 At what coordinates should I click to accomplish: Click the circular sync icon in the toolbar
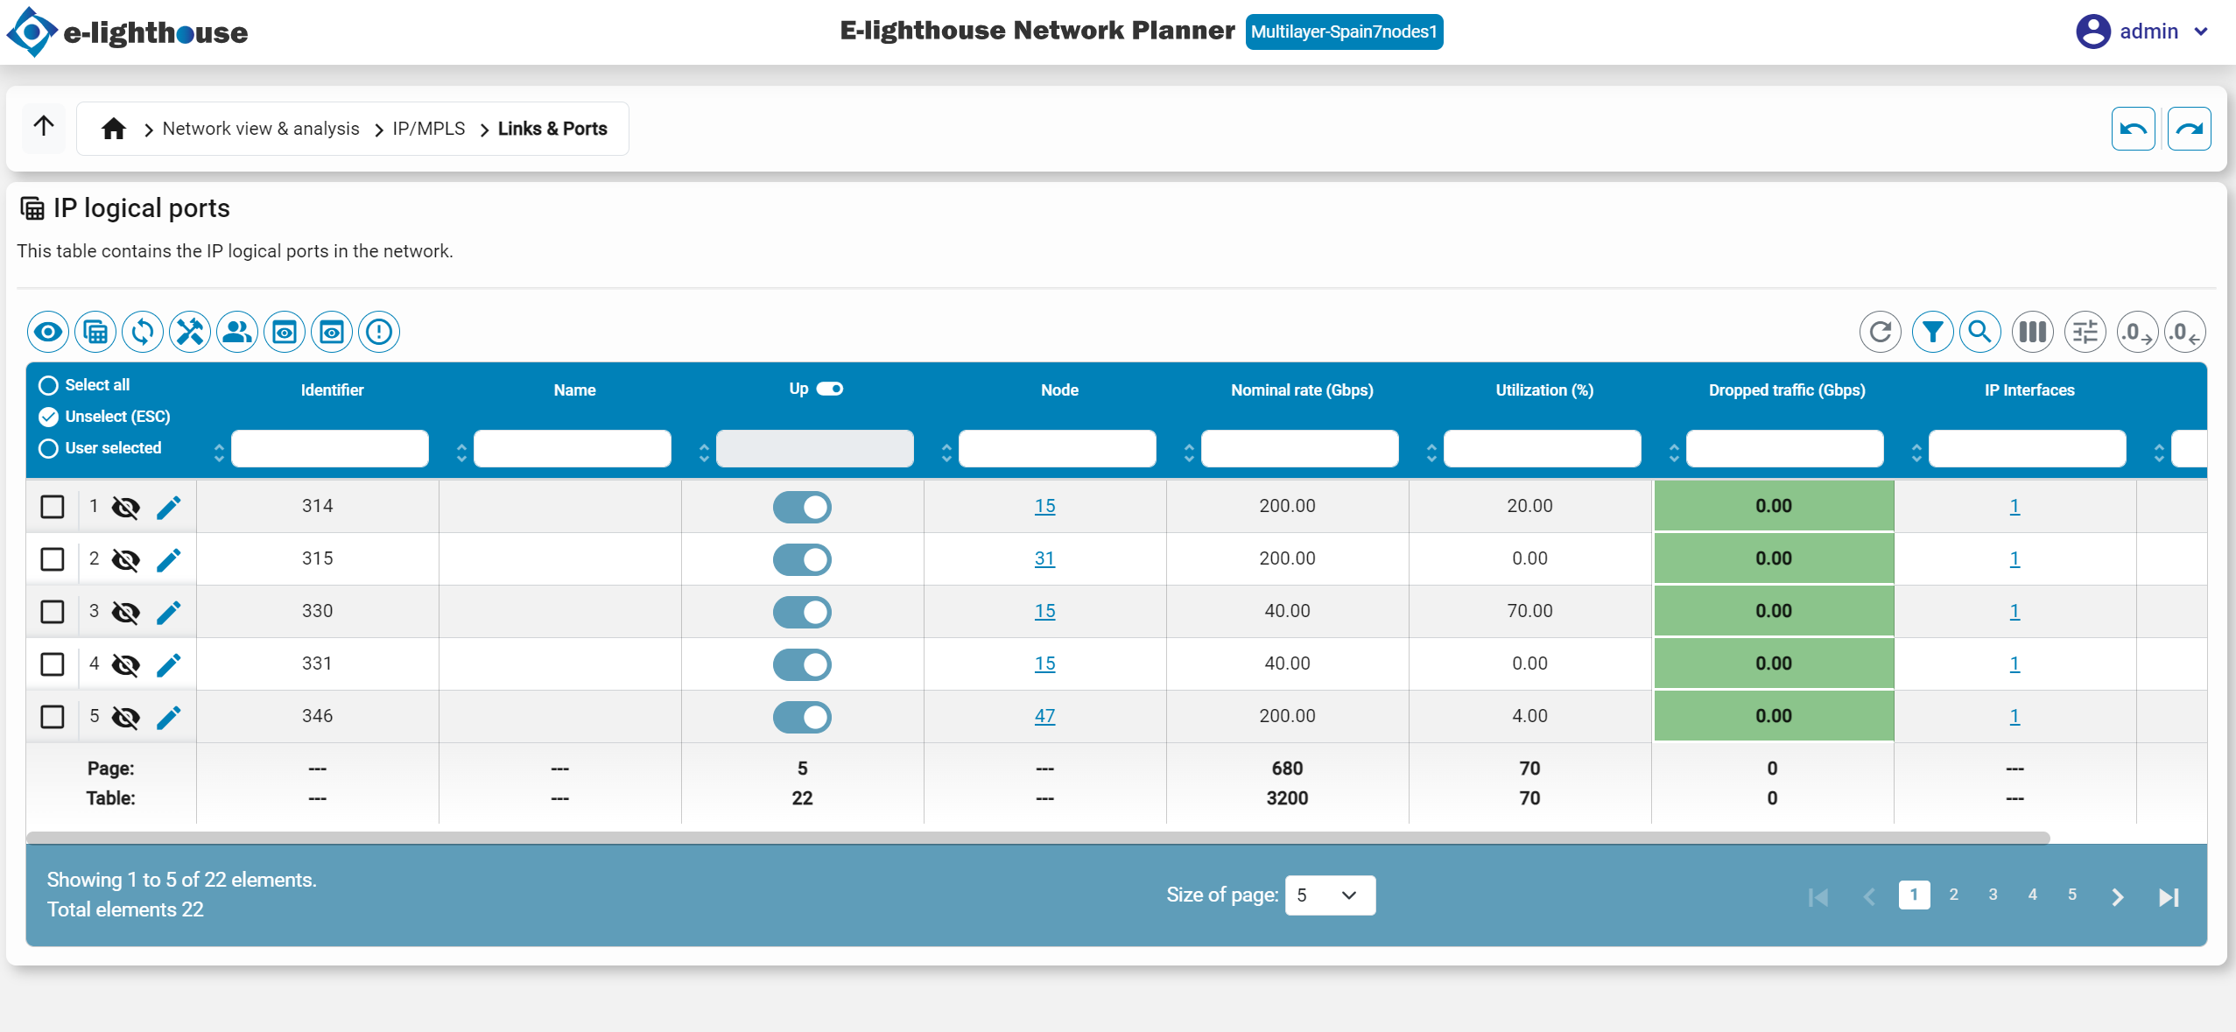(142, 332)
